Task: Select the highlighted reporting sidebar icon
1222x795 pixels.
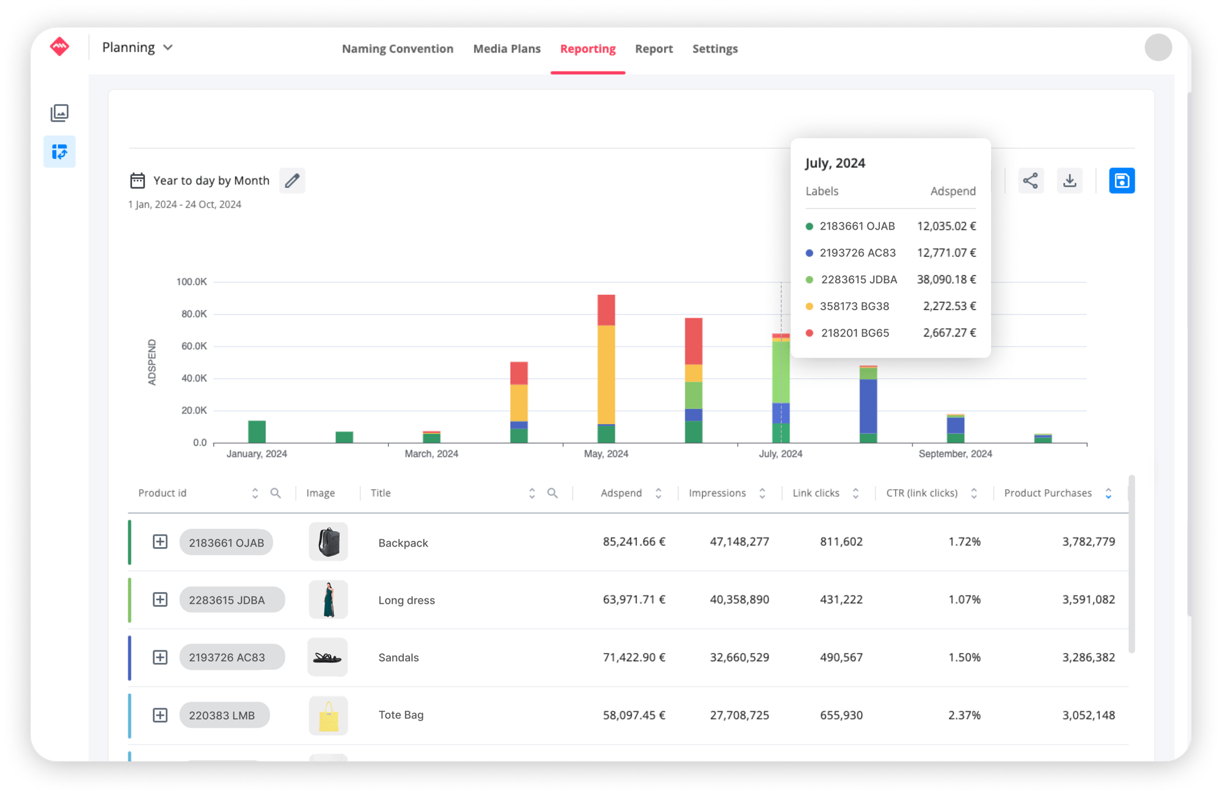Action: coord(59,151)
